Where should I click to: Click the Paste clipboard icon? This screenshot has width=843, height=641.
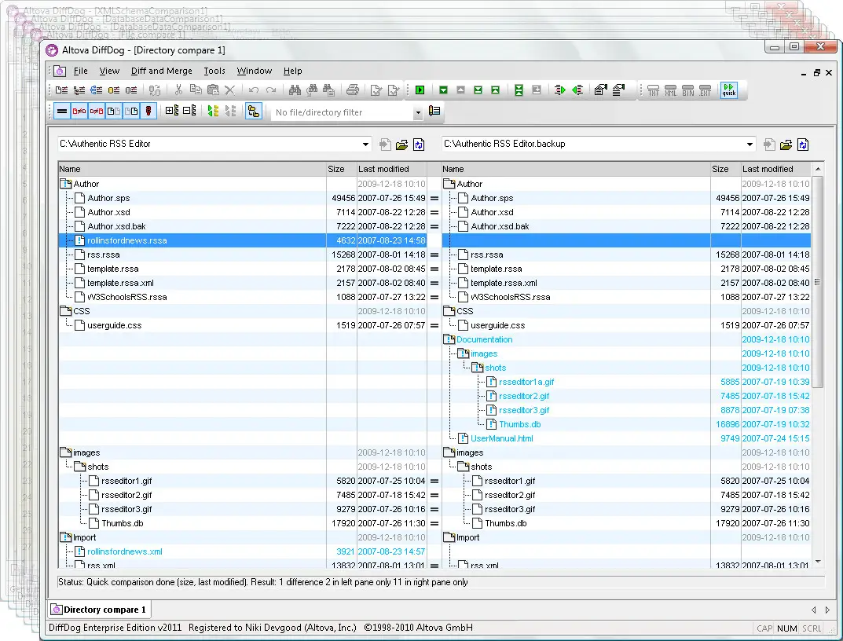(213, 90)
